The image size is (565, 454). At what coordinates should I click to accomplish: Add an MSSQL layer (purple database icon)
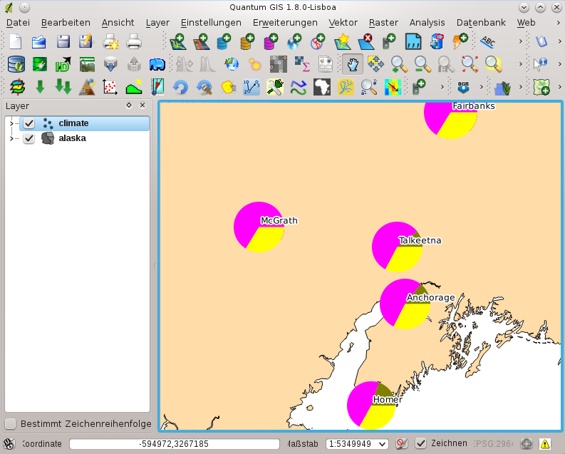click(271, 42)
